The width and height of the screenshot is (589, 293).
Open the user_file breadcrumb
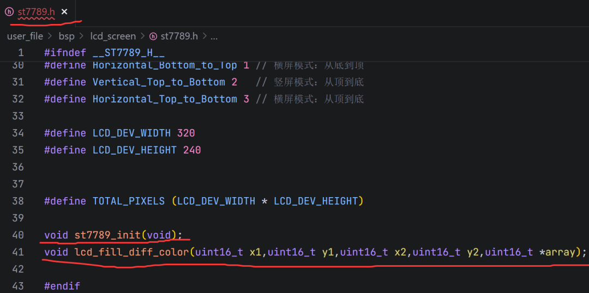25,36
